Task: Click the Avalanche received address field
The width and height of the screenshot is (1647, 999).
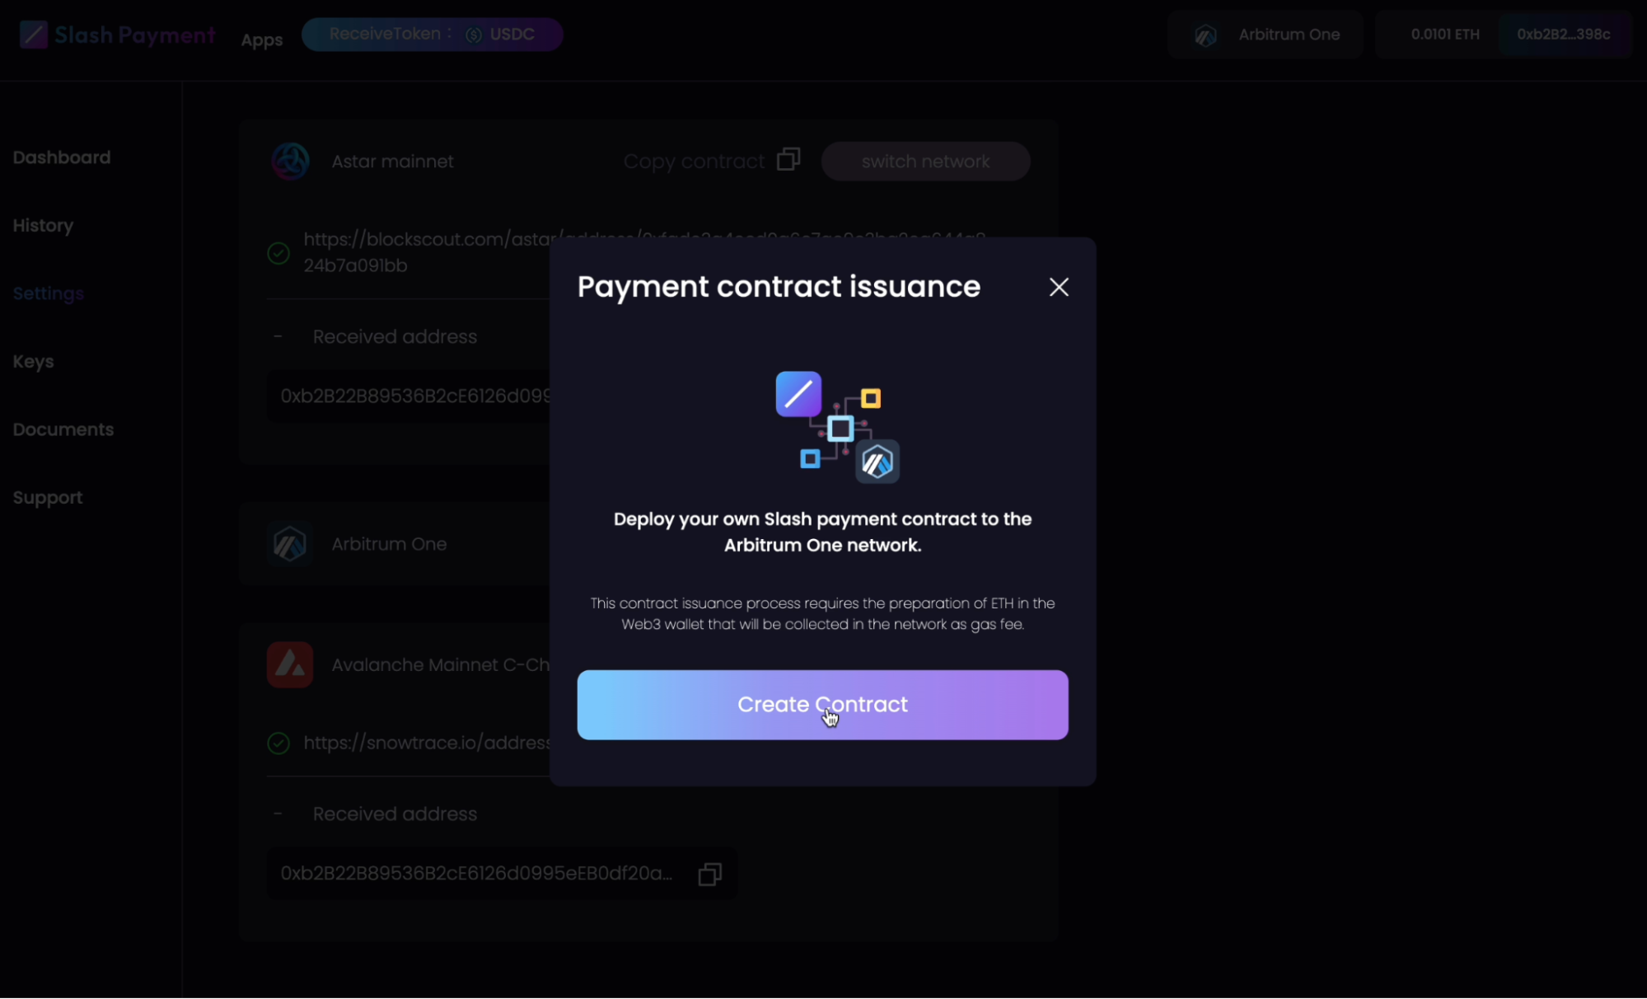Action: click(x=476, y=874)
